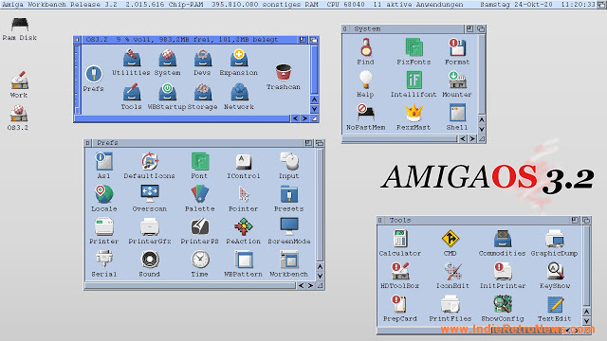Click the Workbench screen title bar
607x341 pixels.
[x=298, y=4]
